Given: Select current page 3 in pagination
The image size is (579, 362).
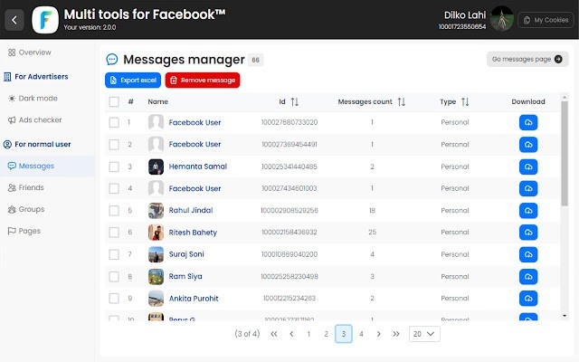Looking at the screenshot, I should coord(344,334).
